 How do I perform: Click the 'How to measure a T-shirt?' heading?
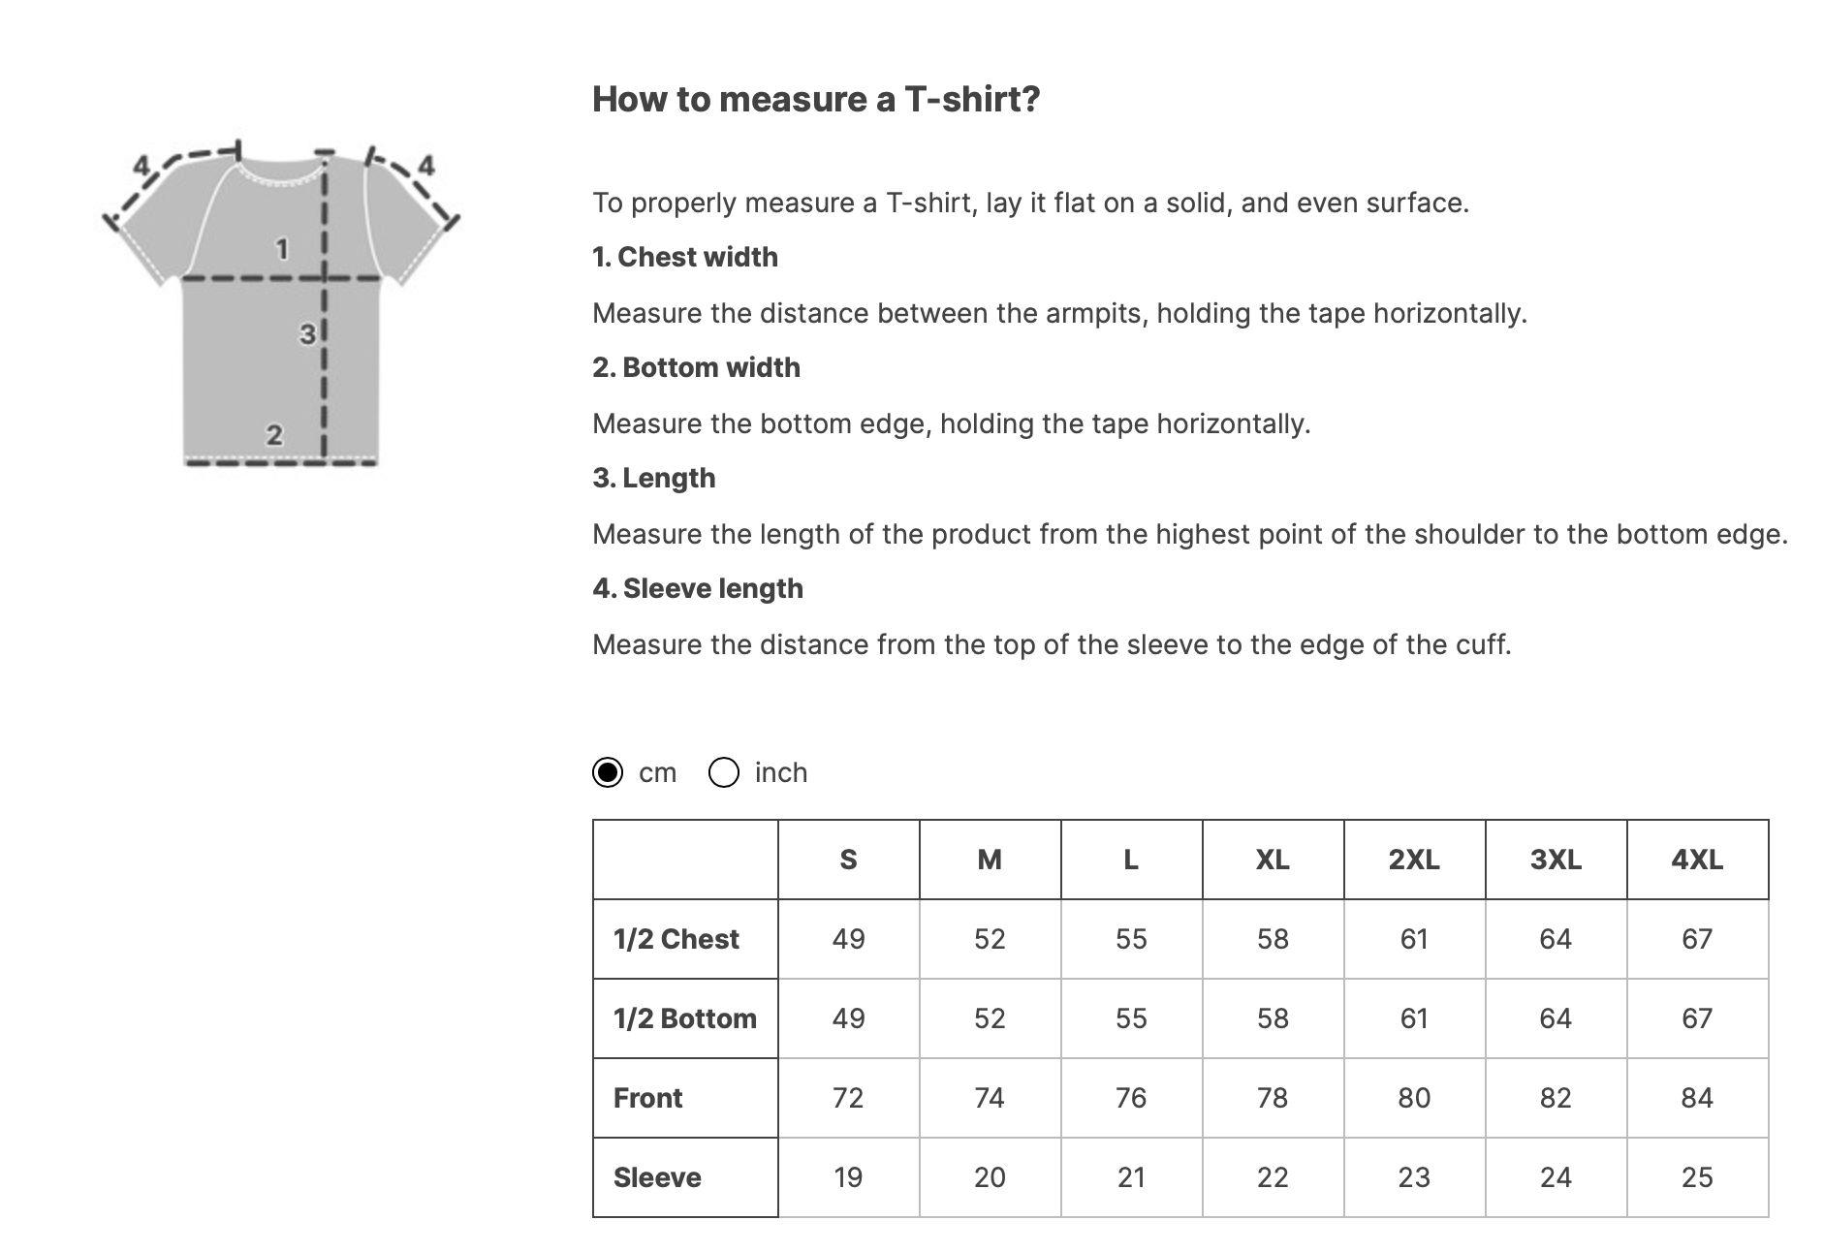pos(816,99)
